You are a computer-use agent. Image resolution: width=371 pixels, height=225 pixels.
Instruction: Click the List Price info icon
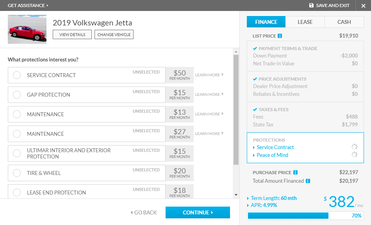point(280,36)
